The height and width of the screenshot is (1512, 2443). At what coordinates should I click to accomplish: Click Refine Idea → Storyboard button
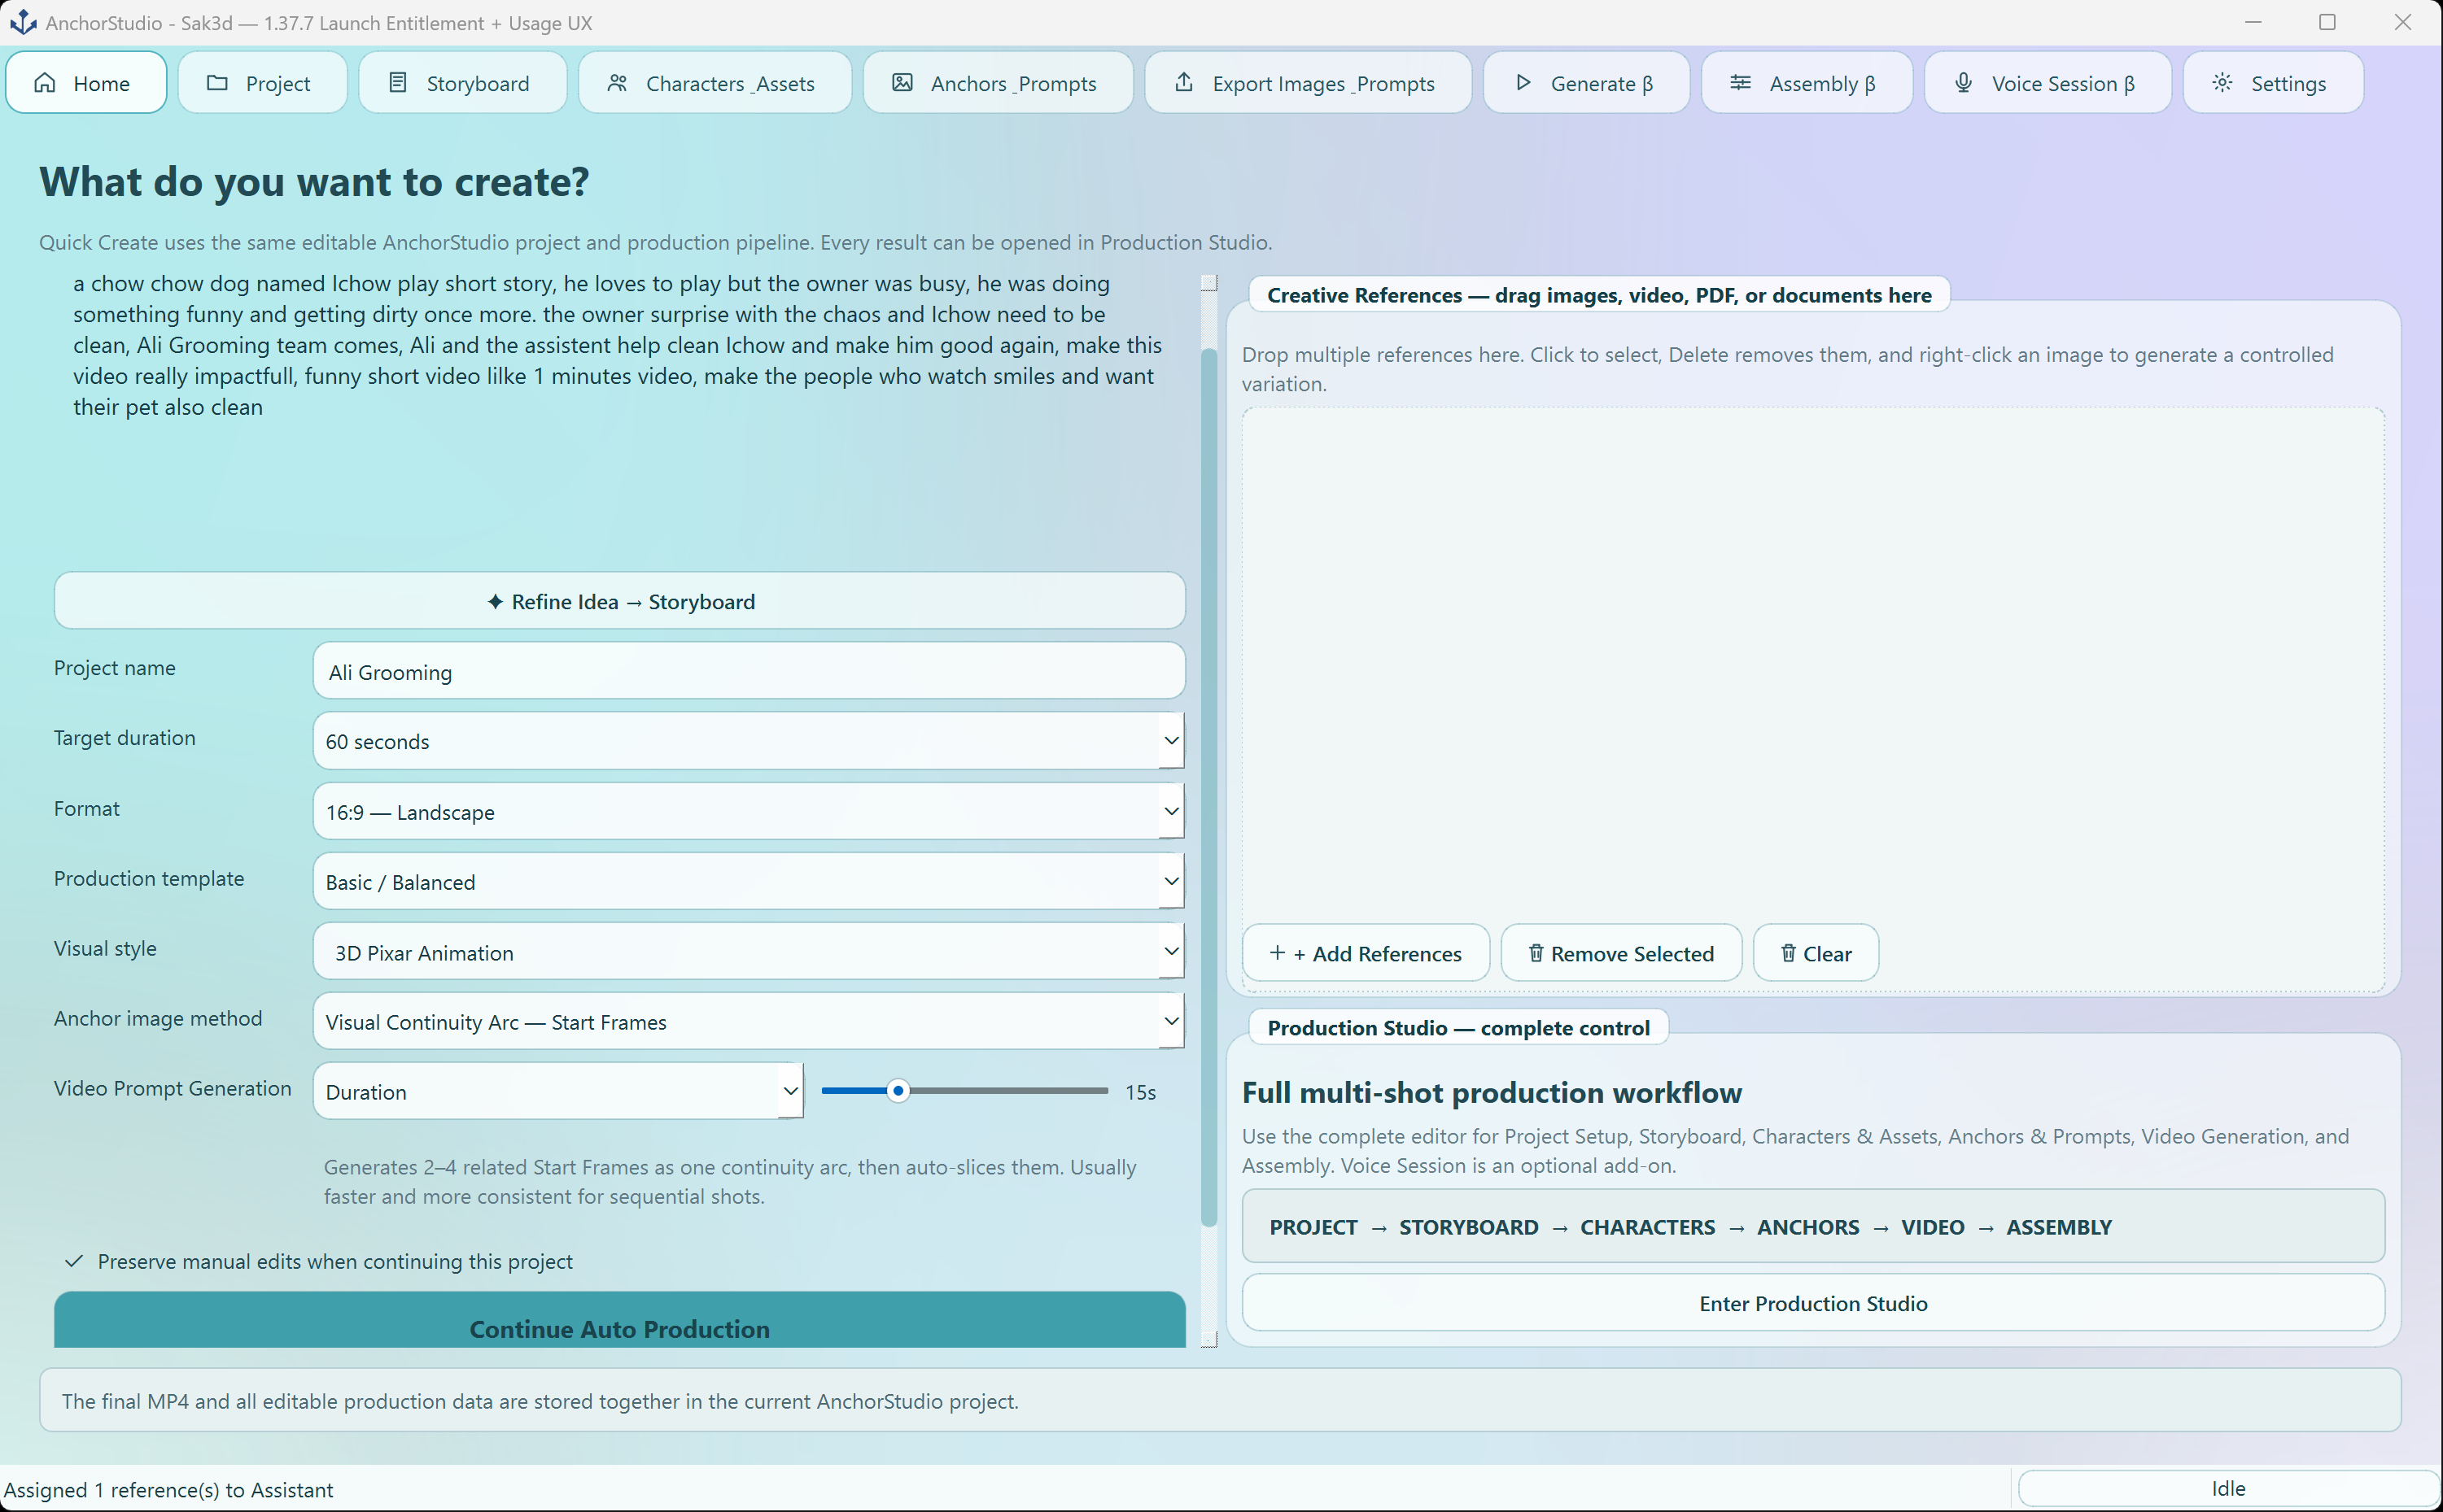(x=619, y=601)
